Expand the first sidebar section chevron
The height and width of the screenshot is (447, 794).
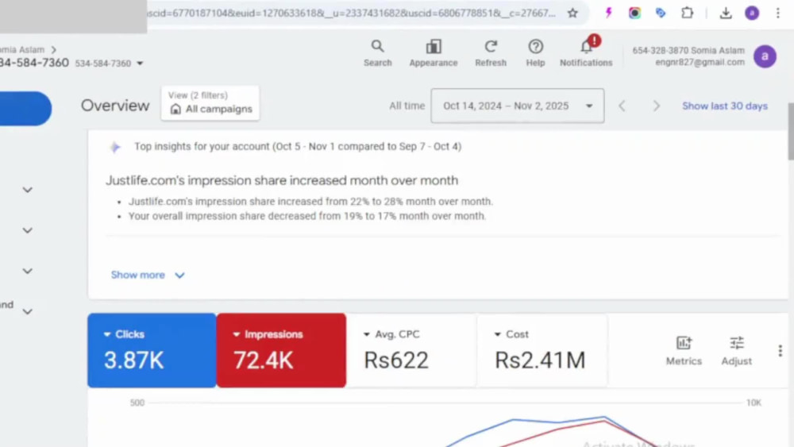tap(27, 190)
